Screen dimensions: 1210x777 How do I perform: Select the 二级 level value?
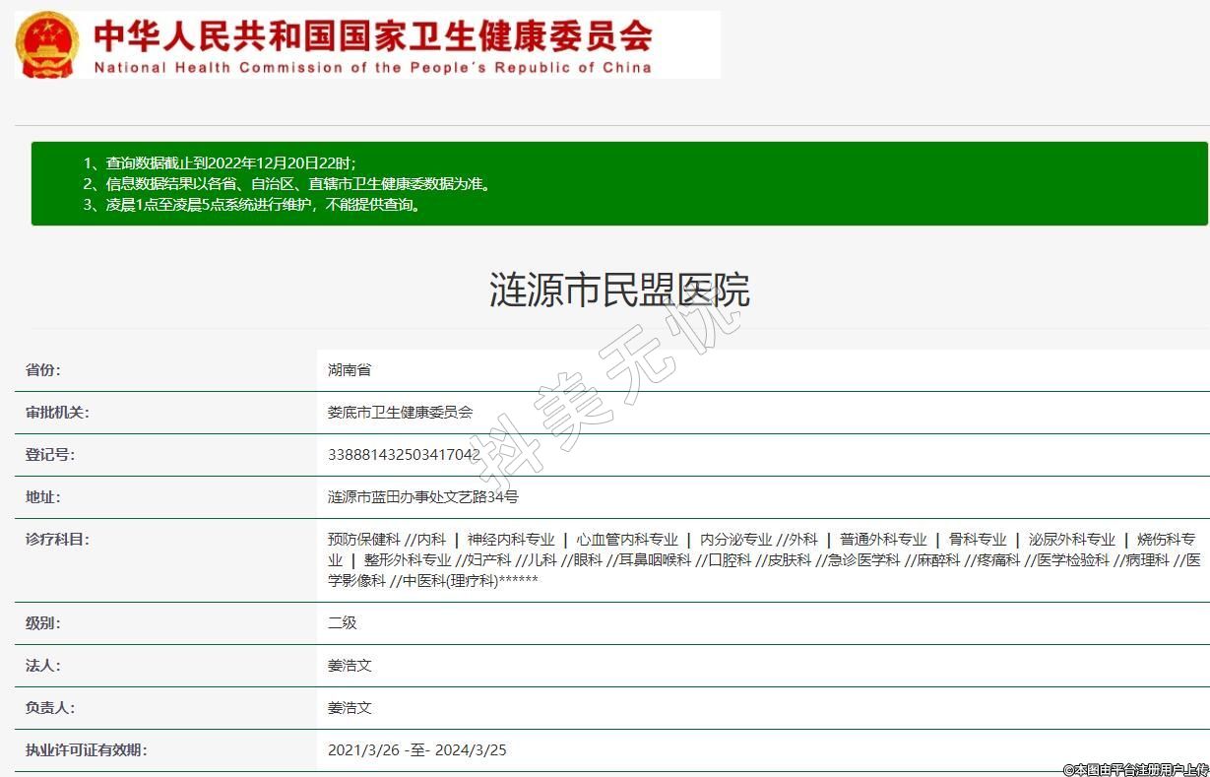[342, 623]
